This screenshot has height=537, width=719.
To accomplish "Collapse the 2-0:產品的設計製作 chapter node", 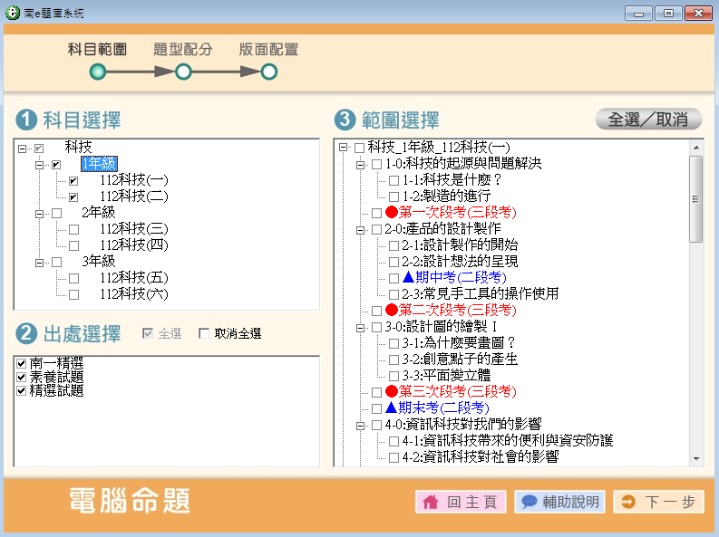I will [359, 229].
